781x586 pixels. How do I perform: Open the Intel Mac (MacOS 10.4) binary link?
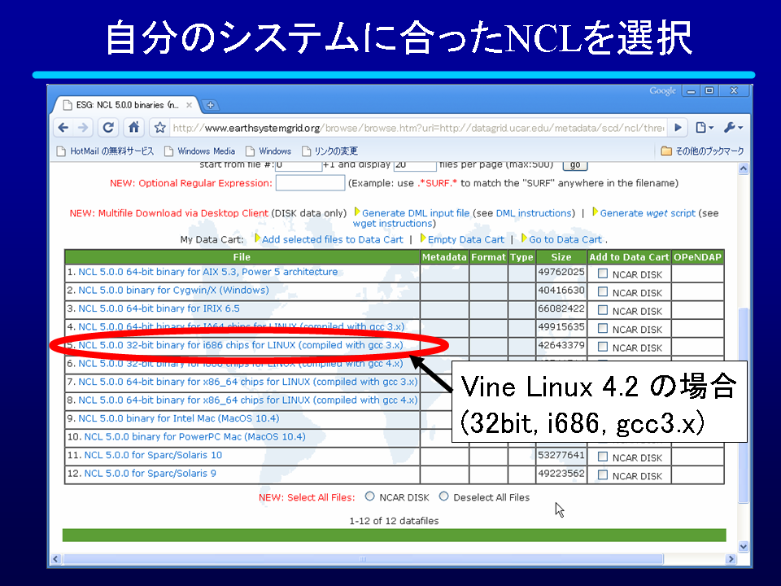pos(178,418)
